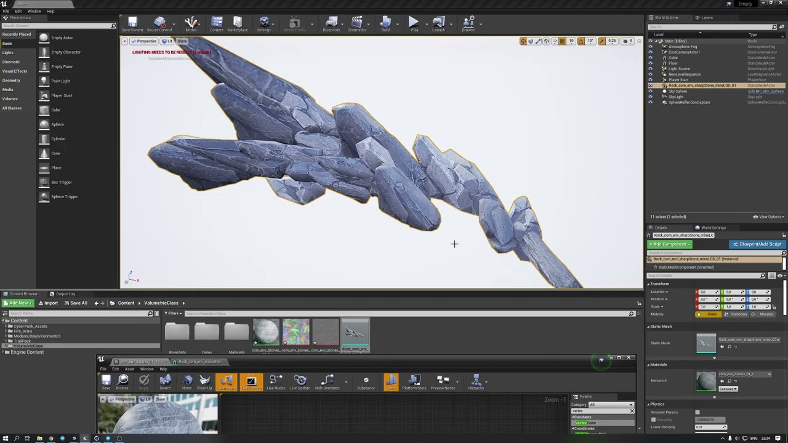Click Hide Unrelated in material editor
The image size is (788, 443).
point(327,382)
